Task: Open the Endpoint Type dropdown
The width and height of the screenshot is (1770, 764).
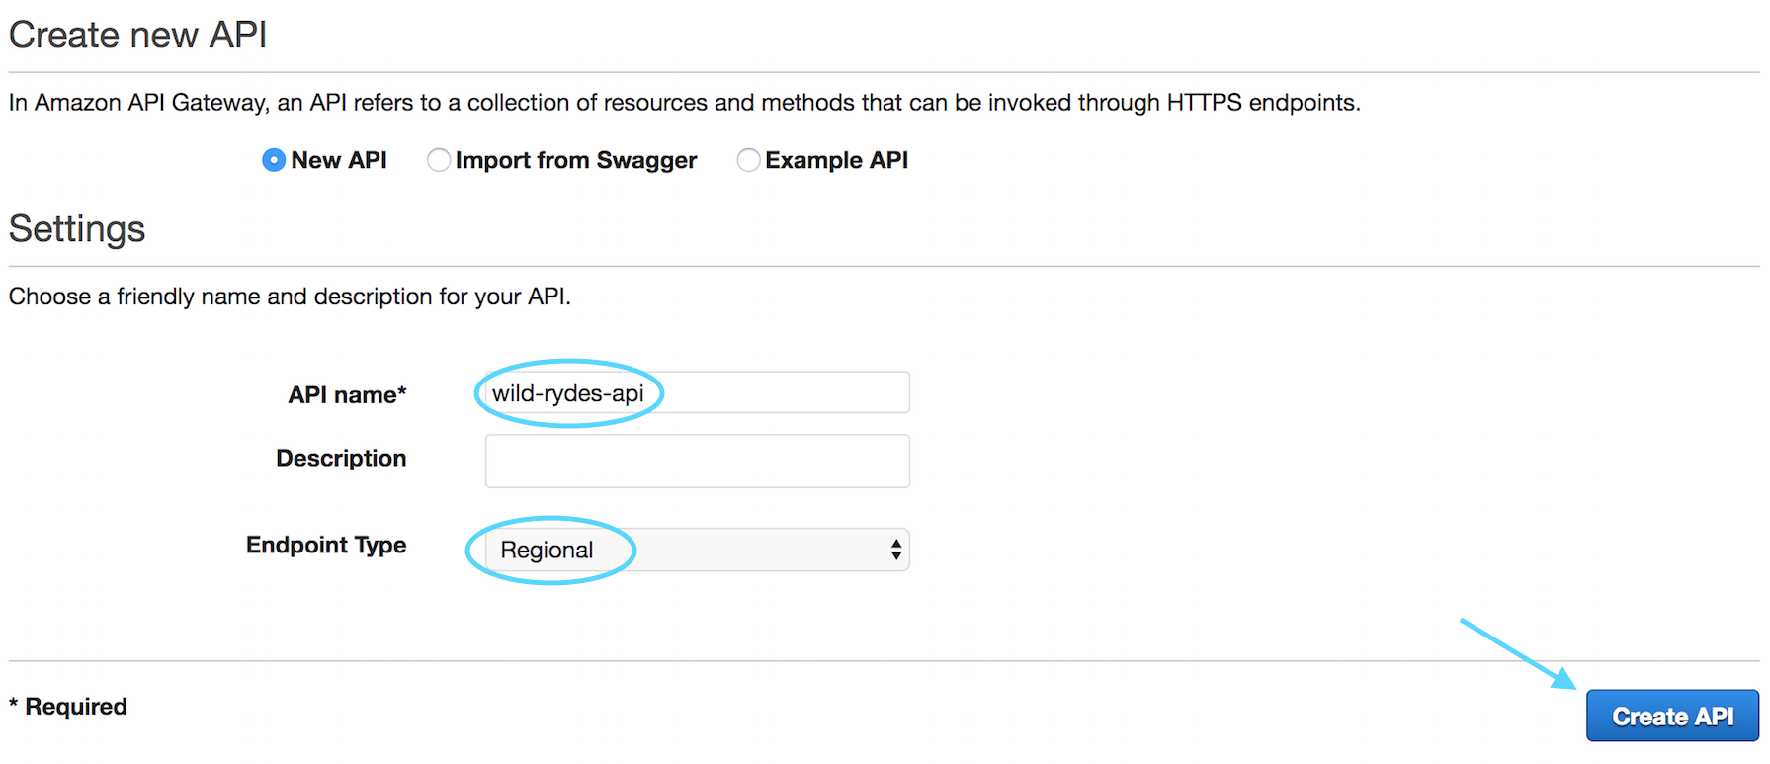Action: (697, 550)
